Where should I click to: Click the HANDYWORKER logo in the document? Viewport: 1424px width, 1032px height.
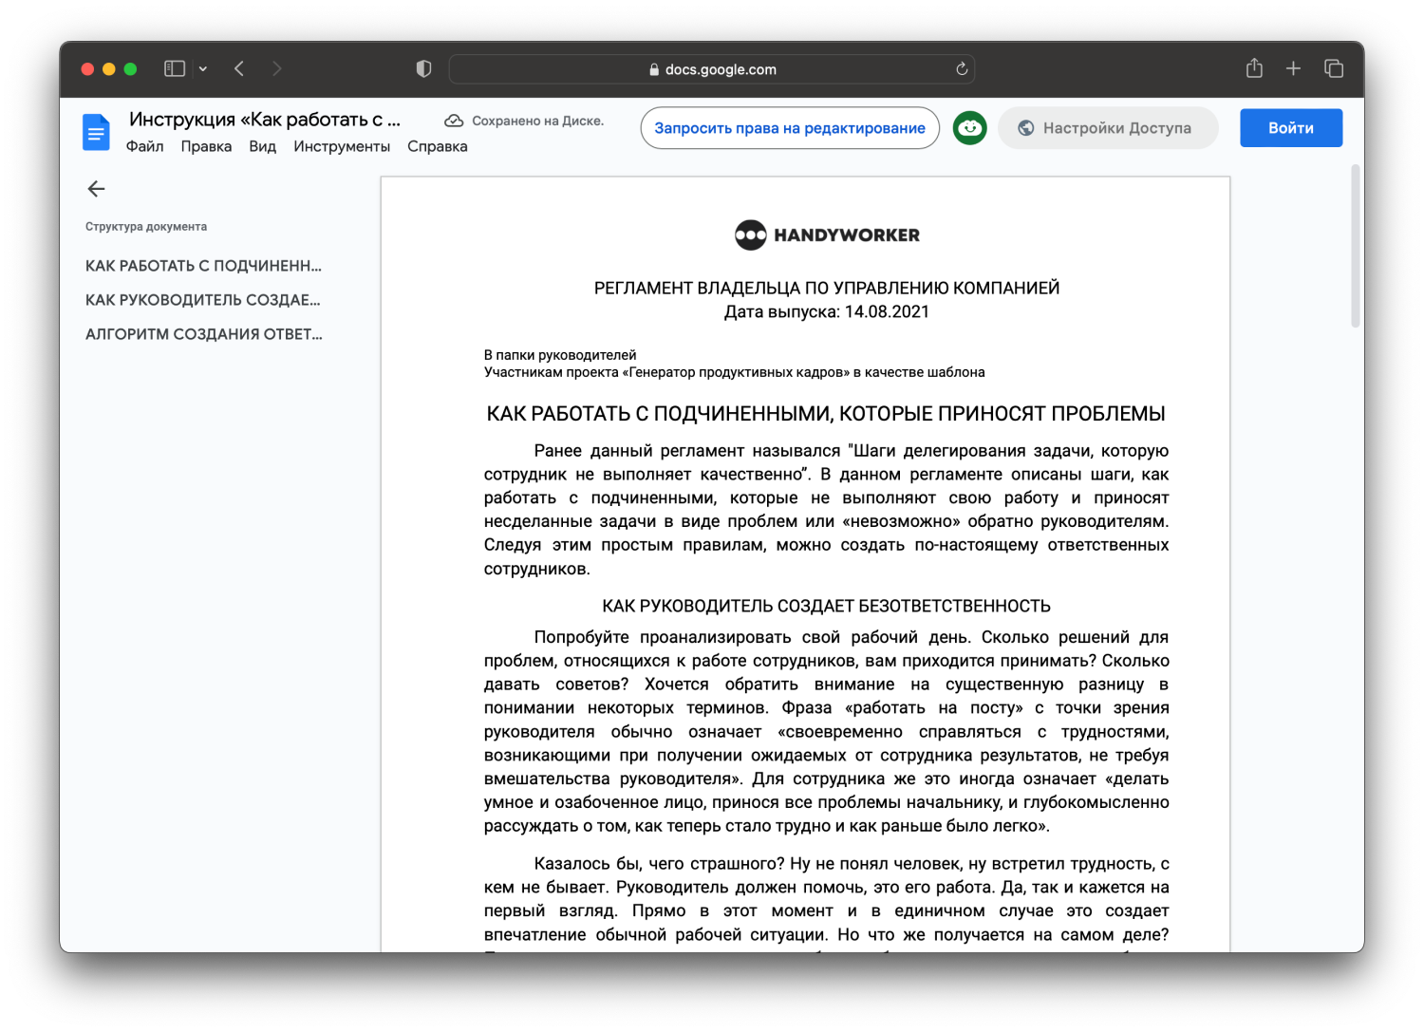[827, 235]
